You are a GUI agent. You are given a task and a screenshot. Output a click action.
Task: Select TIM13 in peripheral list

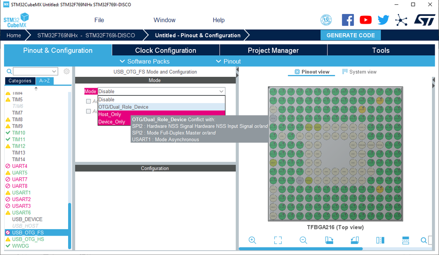click(18, 153)
